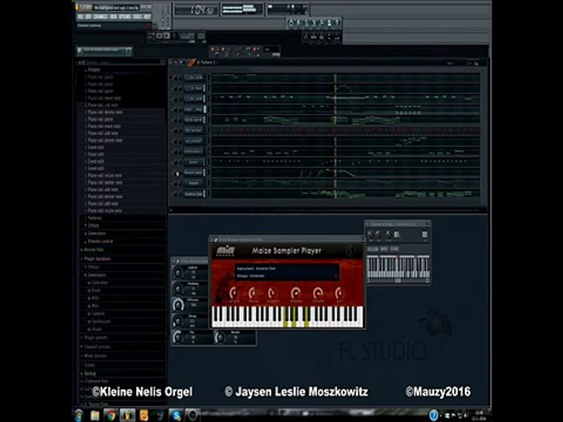Open the OPTIONS menu
Image resolution: width=563 pixels, height=422 pixels.
[124, 16]
